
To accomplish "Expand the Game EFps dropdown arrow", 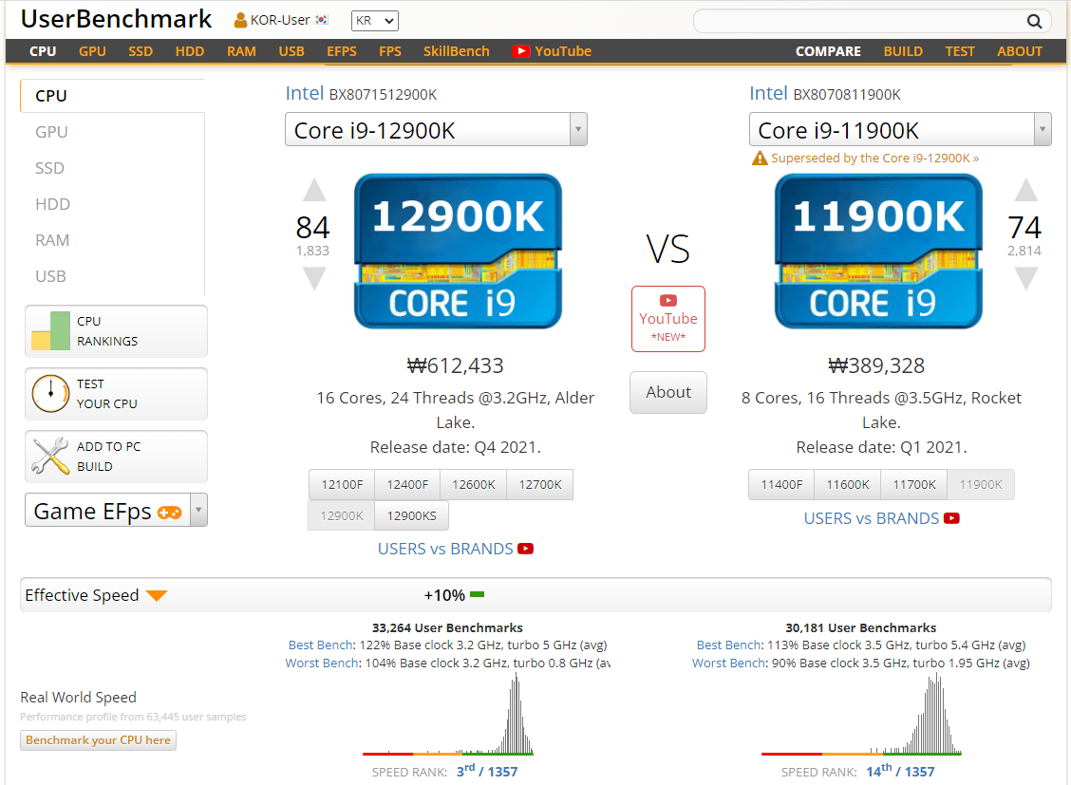I will click(198, 510).
